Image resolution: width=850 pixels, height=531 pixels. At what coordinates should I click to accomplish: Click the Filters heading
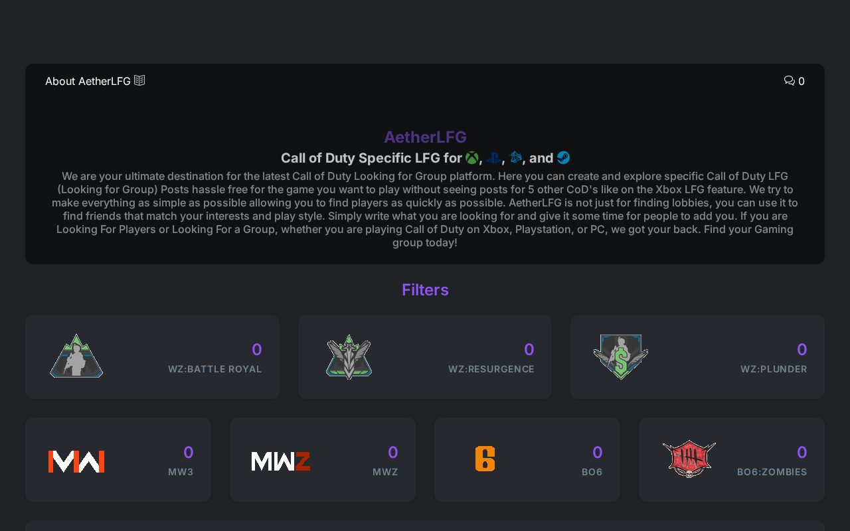tap(425, 290)
